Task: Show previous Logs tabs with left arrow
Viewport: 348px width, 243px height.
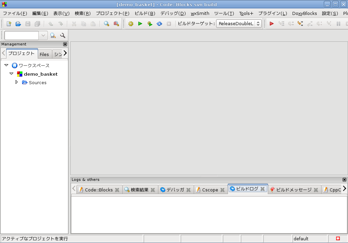Action: (x=74, y=188)
